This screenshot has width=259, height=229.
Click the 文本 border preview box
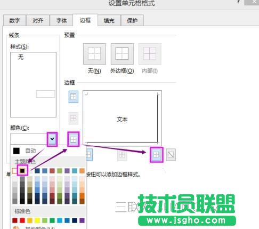click(x=122, y=117)
